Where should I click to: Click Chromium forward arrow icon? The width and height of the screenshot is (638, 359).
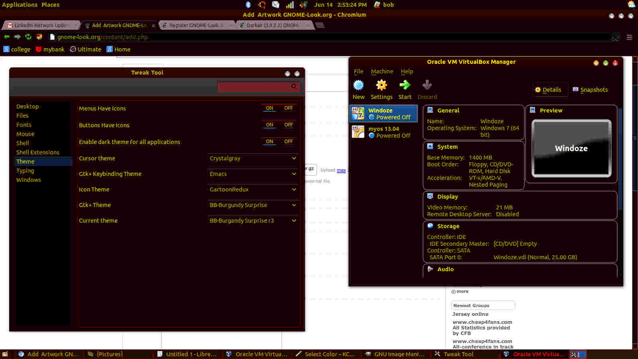(x=18, y=37)
